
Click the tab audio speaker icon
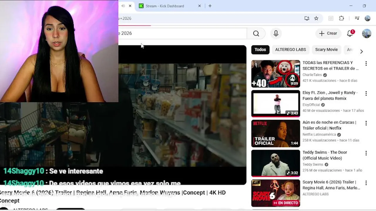click(123, 6)
